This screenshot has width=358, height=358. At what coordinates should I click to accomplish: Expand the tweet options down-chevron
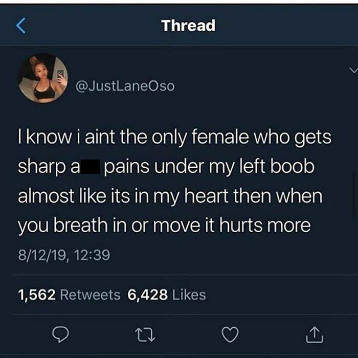(x=353, y=70)
